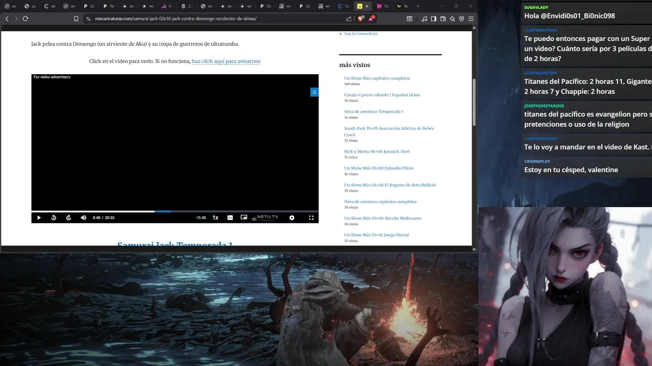Click the 8:48 / 20:33 time display
Image resolution: width=652 pixels, height=366 pixels.
point(103,218)
